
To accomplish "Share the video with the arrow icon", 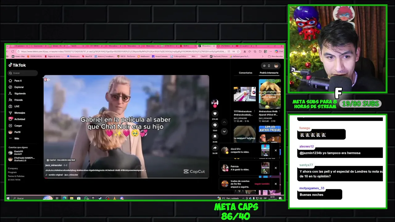I will [x=215, y=148].
